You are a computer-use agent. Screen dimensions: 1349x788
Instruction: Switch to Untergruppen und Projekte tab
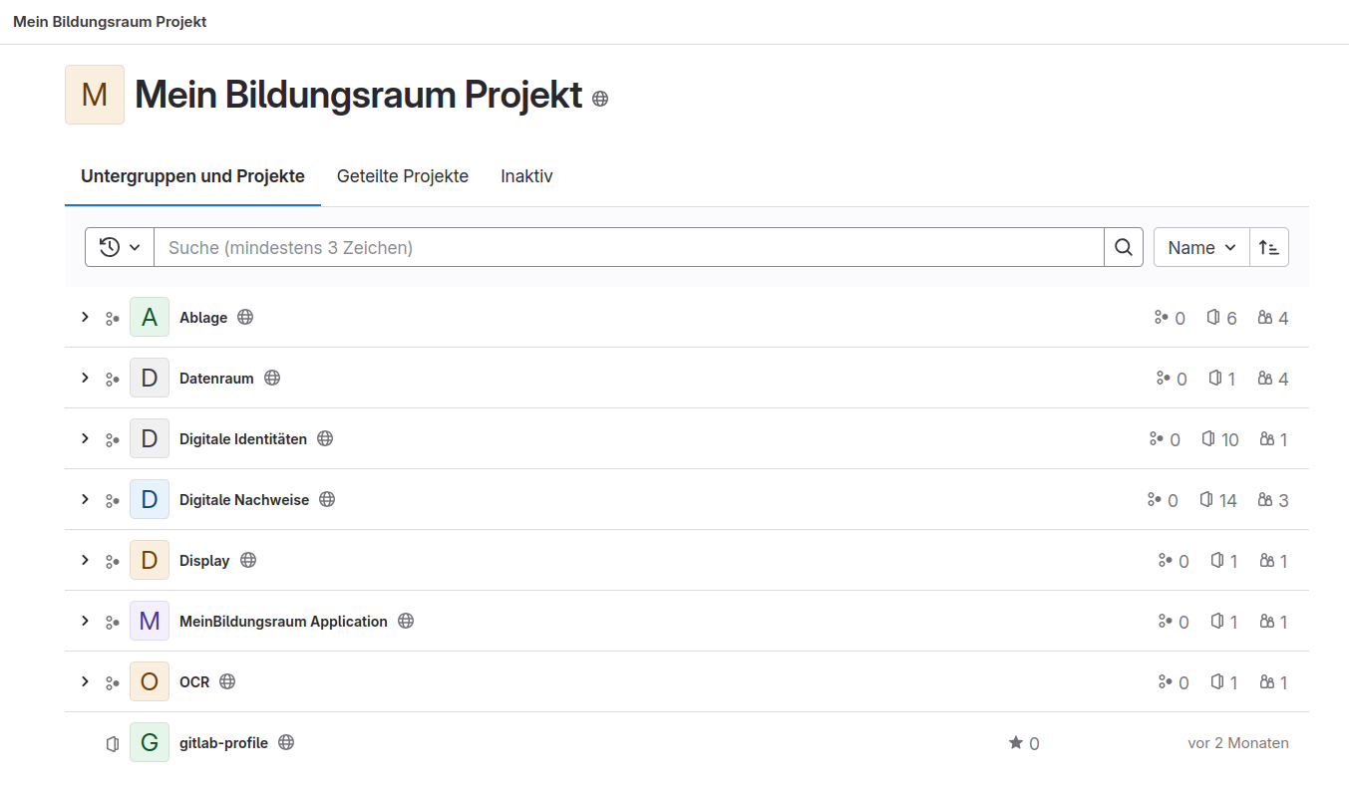(x=192, y=176)
